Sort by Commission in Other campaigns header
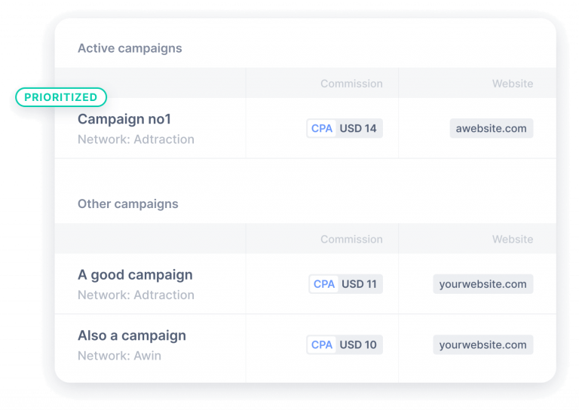Image resolution: width=579 pixels, height=410 pixels. 351,240
